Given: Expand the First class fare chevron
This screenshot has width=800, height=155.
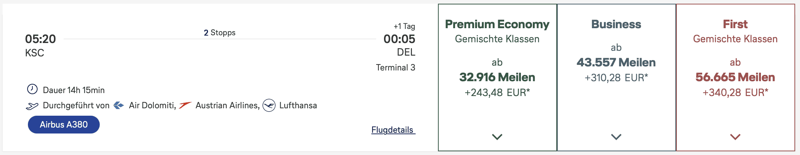Looking at the screenshot, I should [735, 137].
